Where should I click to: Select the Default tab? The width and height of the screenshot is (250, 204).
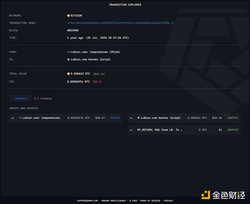[20, 99]
